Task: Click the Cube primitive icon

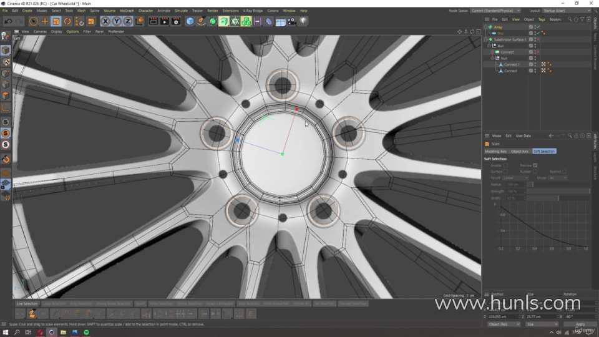Action: coord(190,21)
